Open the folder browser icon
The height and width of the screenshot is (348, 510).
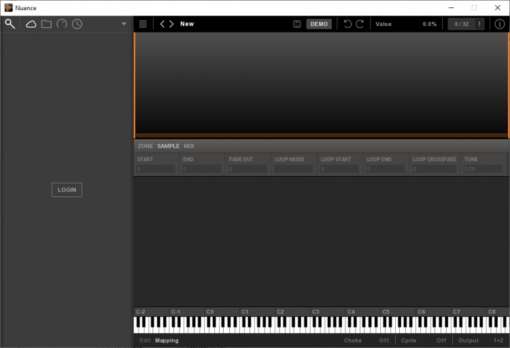point(46,24)
